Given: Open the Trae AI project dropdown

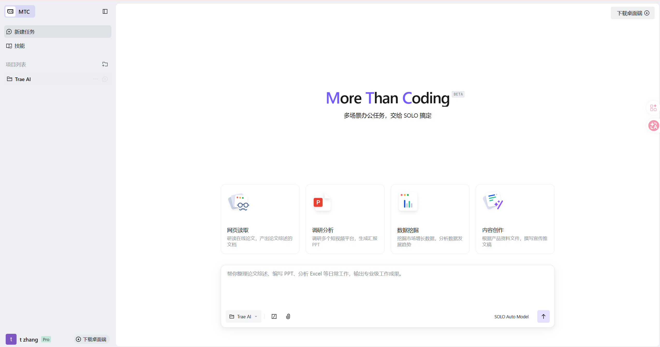Looking at the screenshot, I should click(243, 316).
